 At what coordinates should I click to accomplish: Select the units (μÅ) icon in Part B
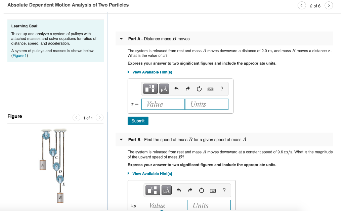coord(166,190)
